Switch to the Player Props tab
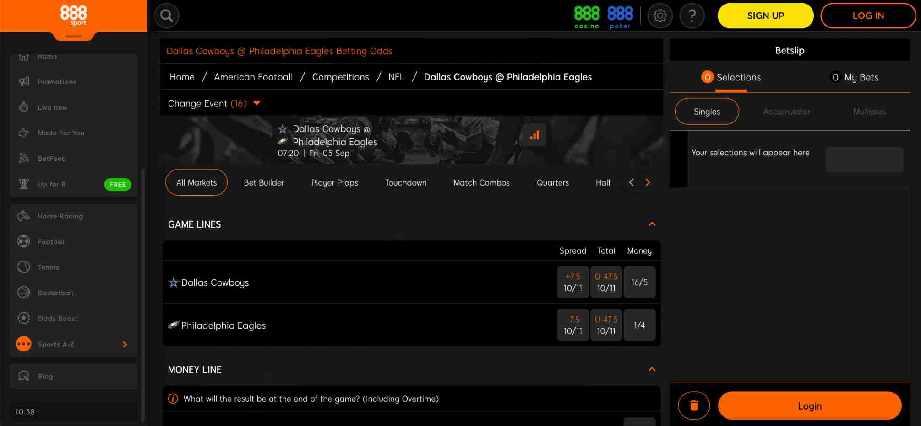The width and height of the screenshot is (921, 426). click(334, 182)
